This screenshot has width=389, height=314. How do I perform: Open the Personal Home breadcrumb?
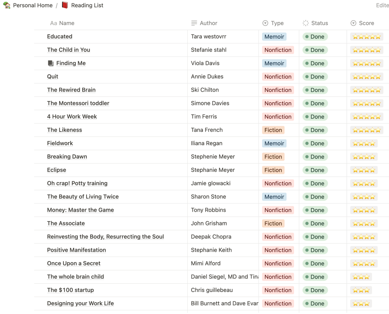[33, 5]
